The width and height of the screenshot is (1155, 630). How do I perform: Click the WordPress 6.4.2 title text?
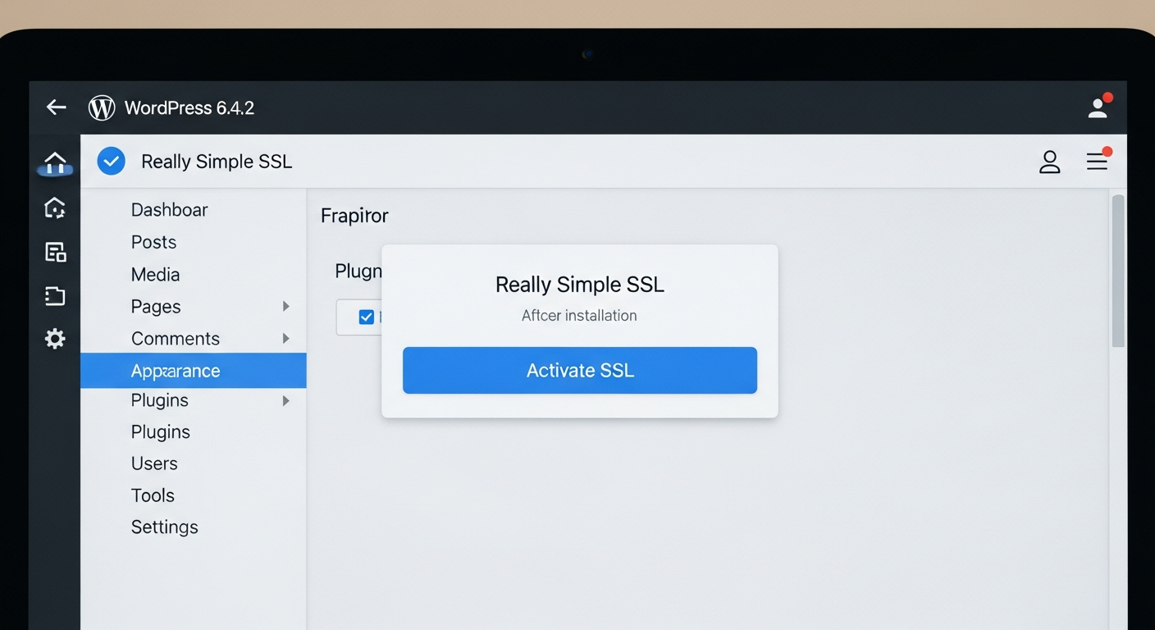(189, 107)
